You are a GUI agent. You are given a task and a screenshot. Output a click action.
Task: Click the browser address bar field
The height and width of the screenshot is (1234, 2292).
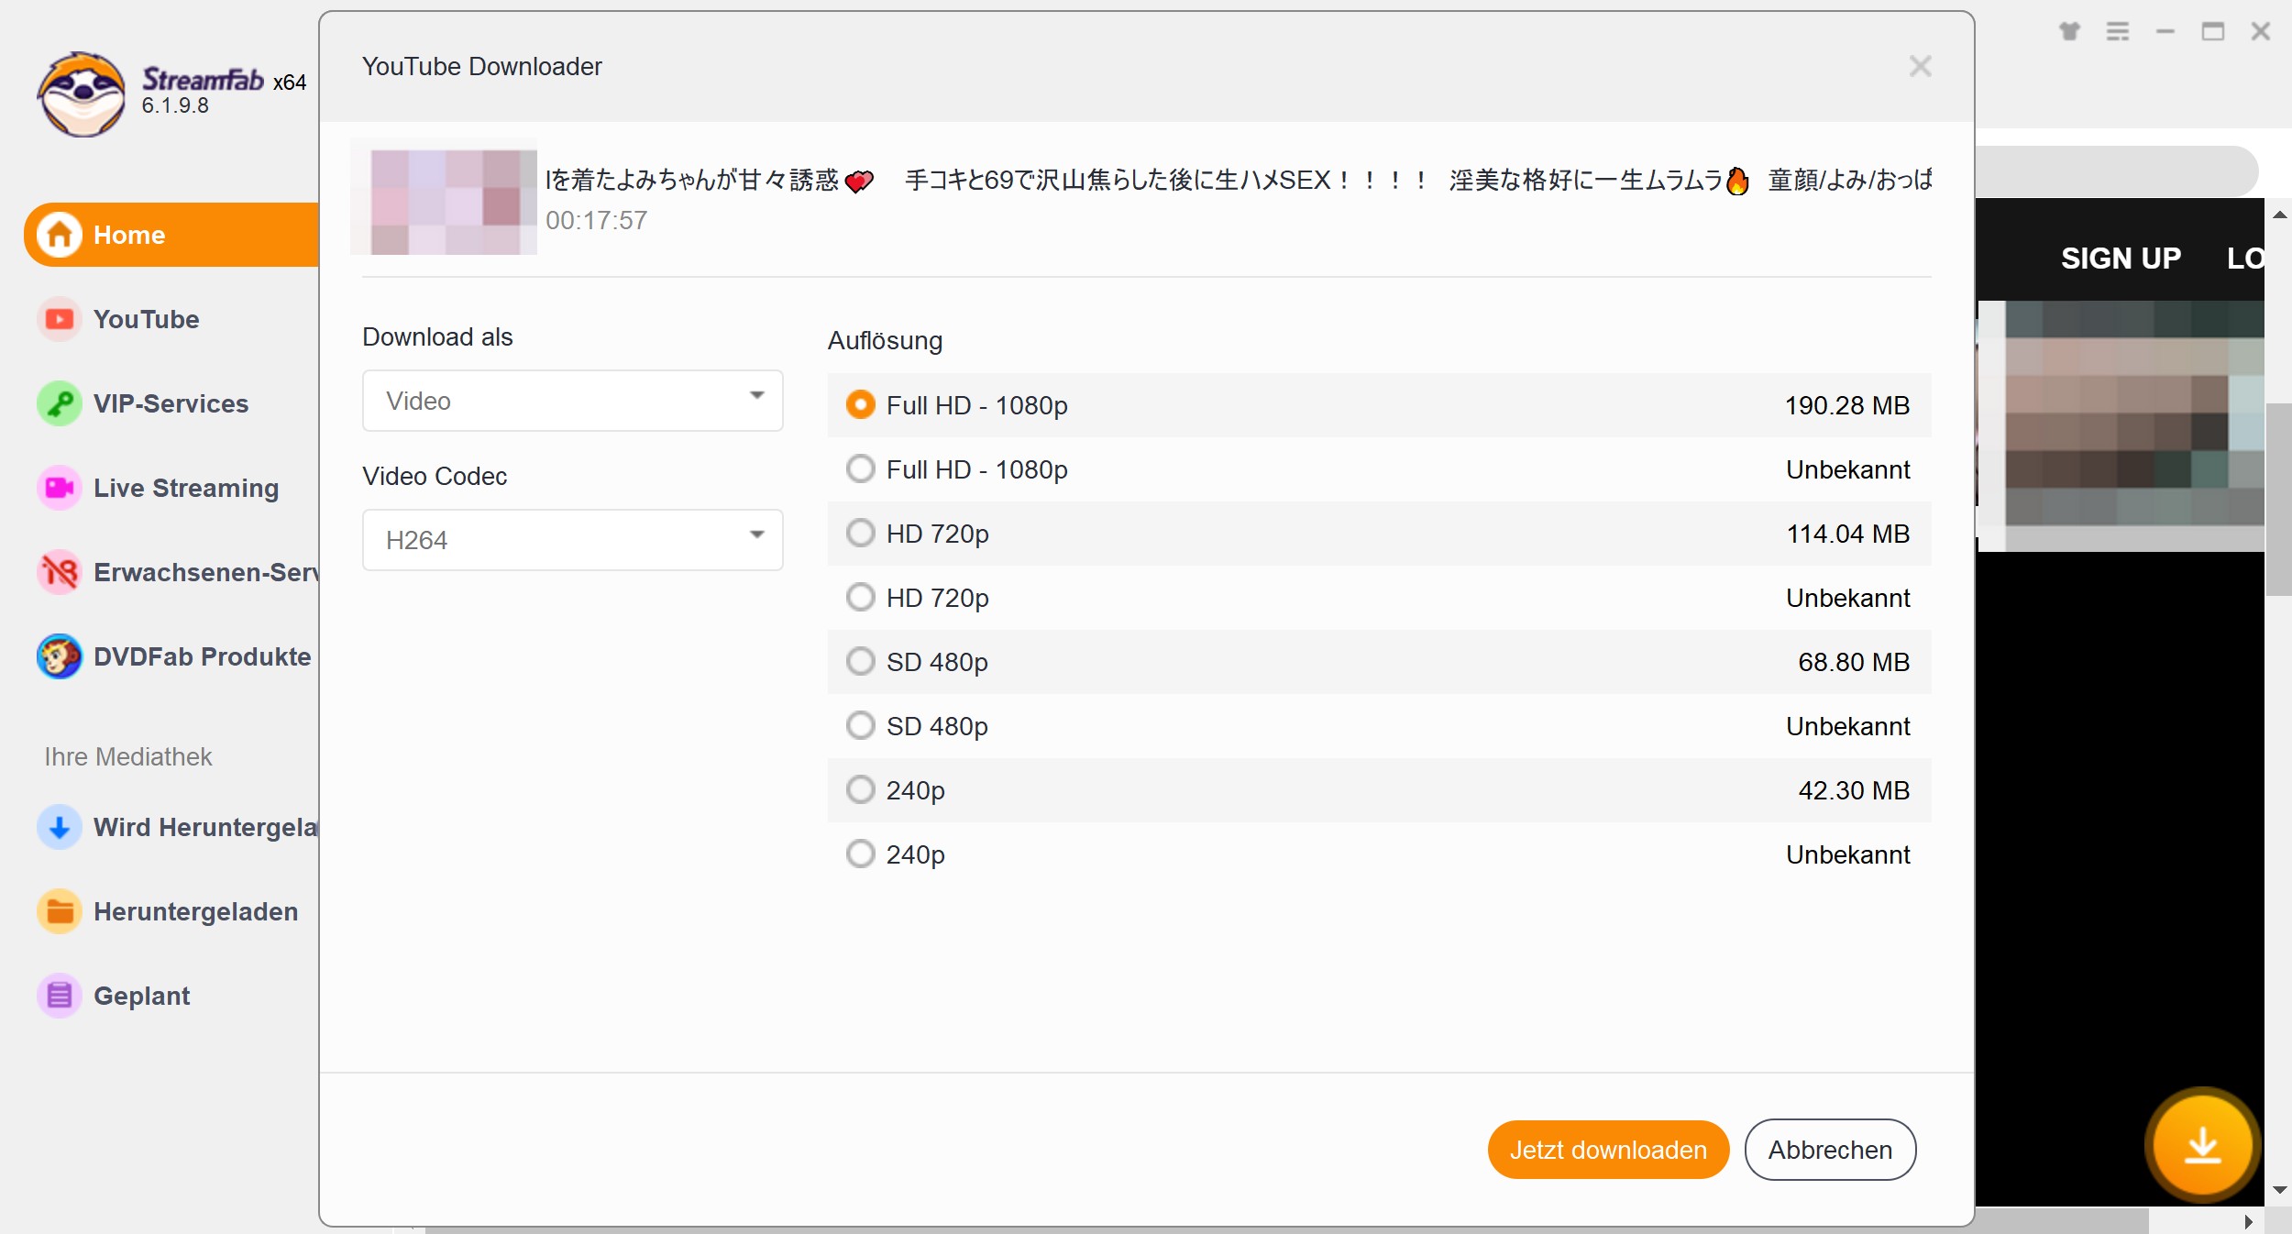click(x=2116, y=171)
